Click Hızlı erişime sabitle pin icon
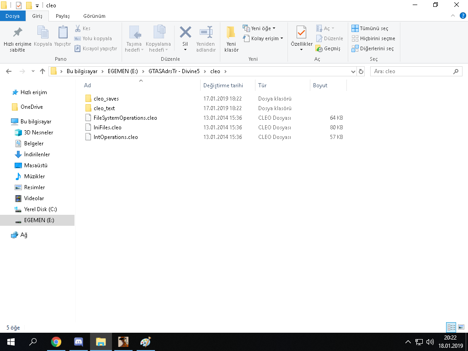The width and height of the screenshot is (468, 351). click(x=17, y=33)
